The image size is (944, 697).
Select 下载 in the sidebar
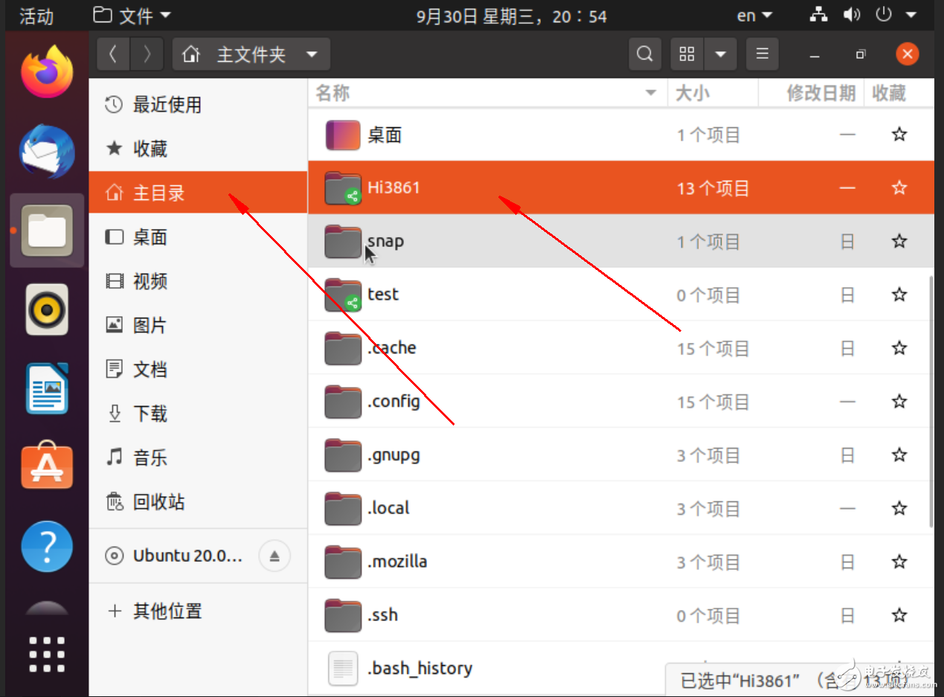(x=150, y=414)
